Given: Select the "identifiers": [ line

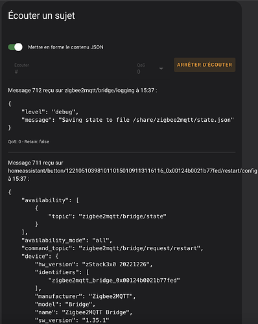Looking at the screenshot, I should pyautogui.click(x=62, y=272).
